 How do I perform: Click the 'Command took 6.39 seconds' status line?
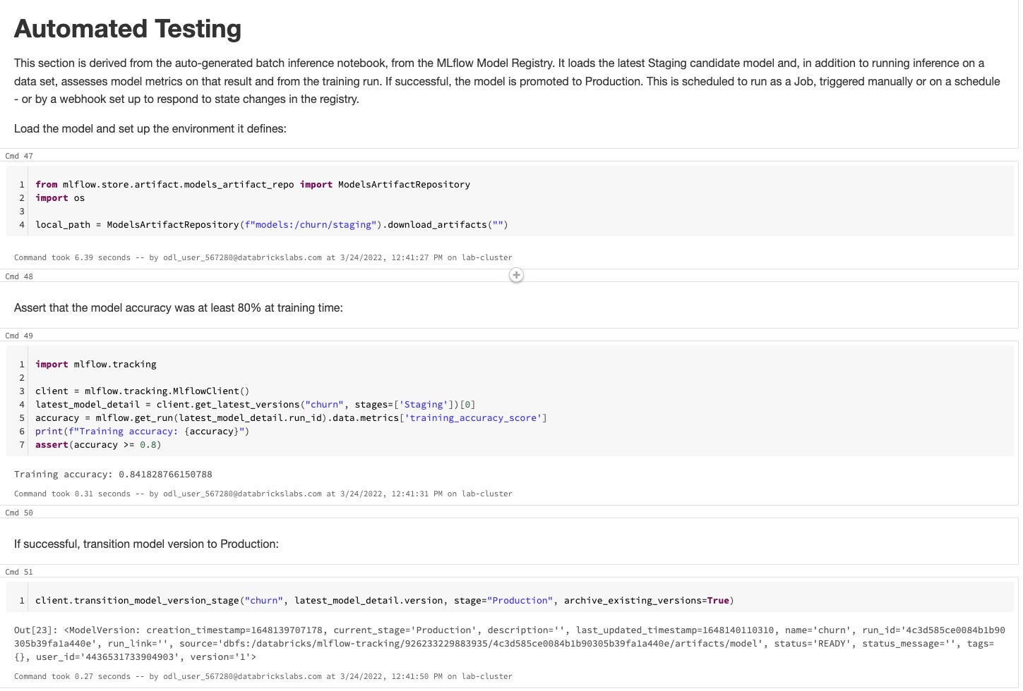pyautogui.click(x=263, y=257)
